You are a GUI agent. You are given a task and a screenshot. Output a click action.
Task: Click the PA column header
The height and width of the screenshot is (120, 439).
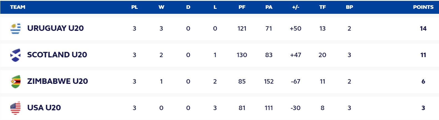269,7
